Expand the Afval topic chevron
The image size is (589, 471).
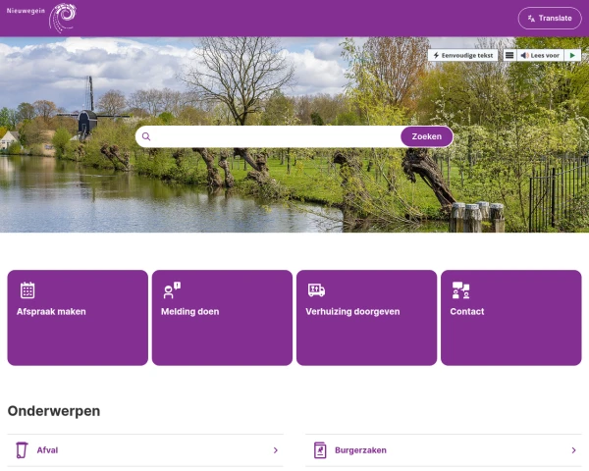click(276, 450)
